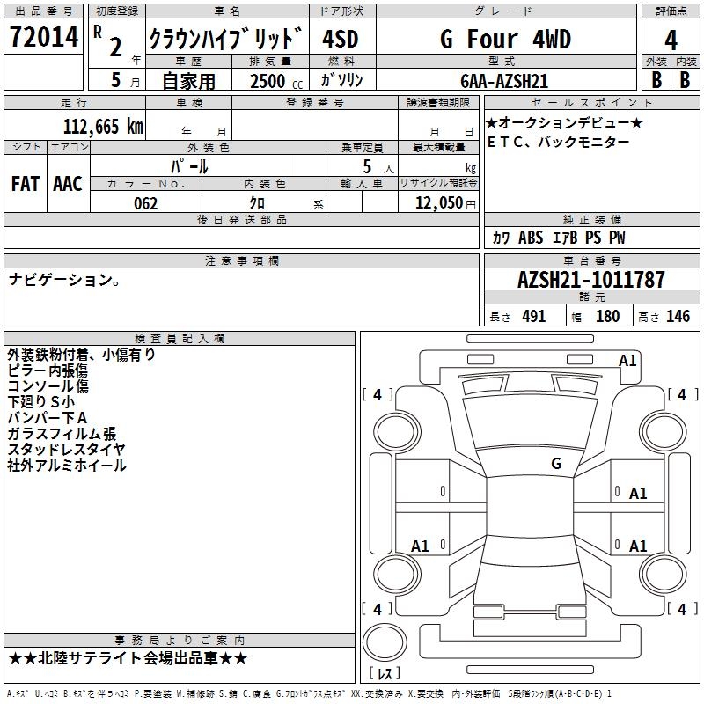Click the grade G Four 4WD
704x704 pixels.
[x=505, y=39]
